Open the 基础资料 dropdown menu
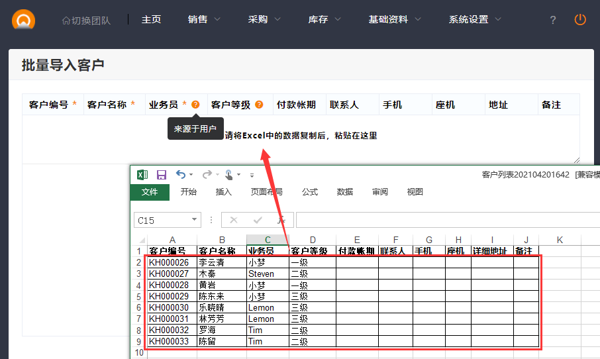 [395, 20]
